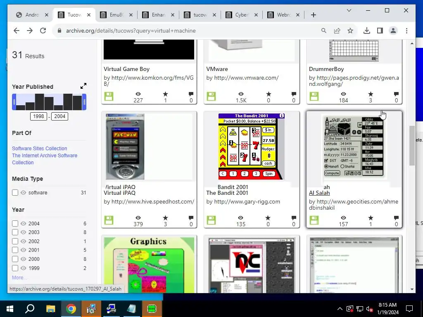This screenshot has height=317, width=423.
Task: Close the Emu8 tab
Action: coord(131,15)
